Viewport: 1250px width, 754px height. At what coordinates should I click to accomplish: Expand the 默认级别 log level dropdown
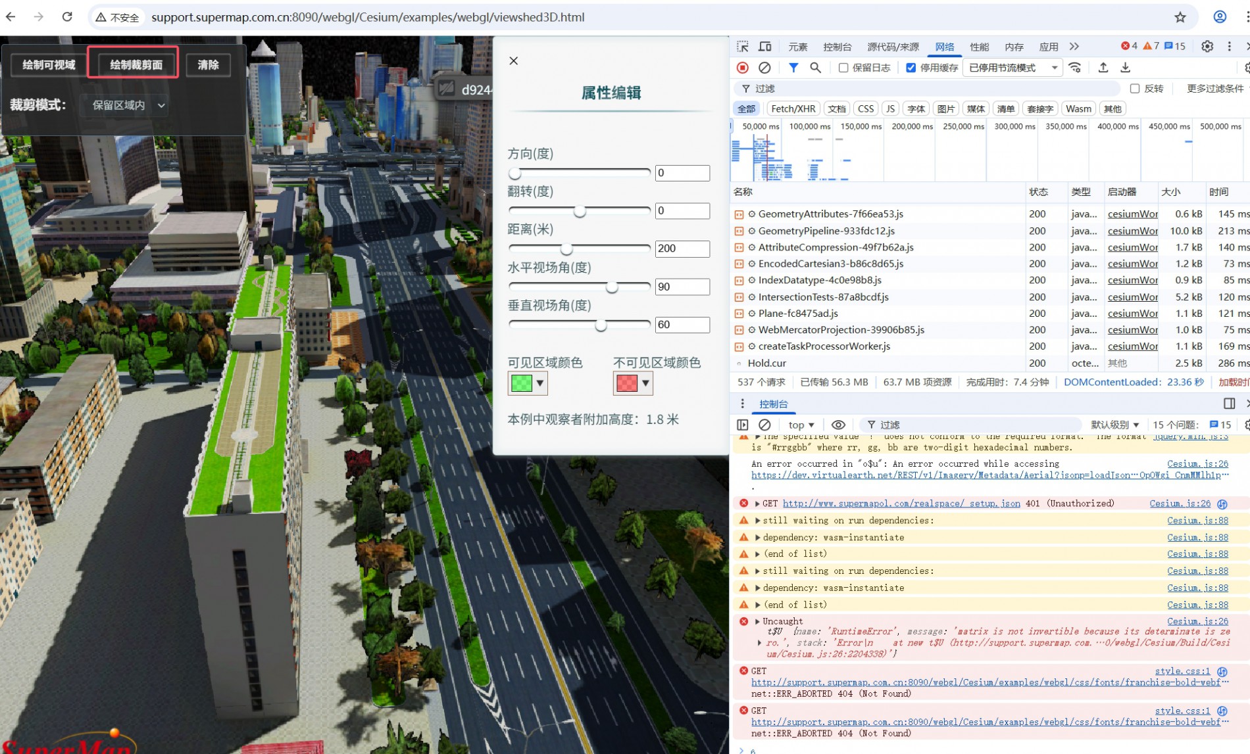click(1114, 425)
